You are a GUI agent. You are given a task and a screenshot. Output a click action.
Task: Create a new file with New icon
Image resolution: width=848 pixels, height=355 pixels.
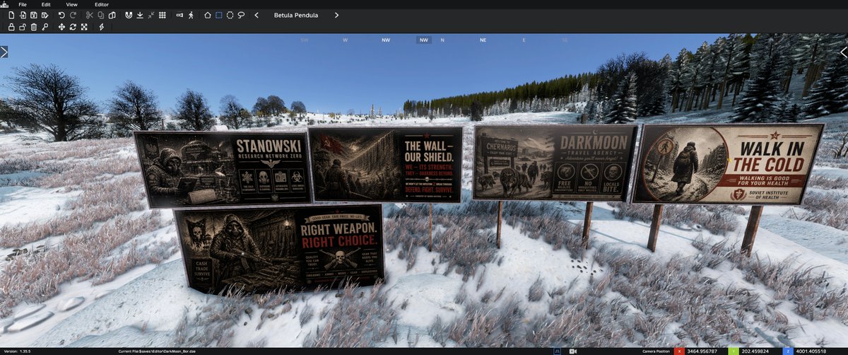[11, 15]
